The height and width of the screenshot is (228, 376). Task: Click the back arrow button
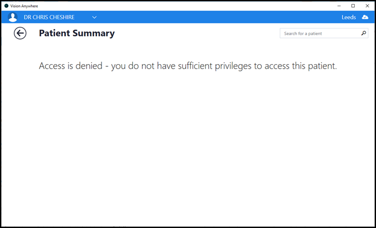(20, 33)
